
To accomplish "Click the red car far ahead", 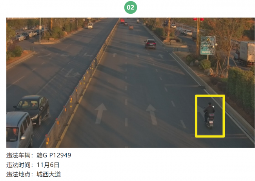I will [x=122, y=21].
